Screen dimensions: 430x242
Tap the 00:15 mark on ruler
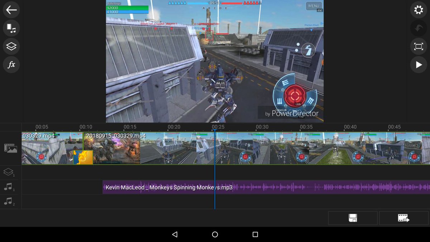click(x=130, y=127)
